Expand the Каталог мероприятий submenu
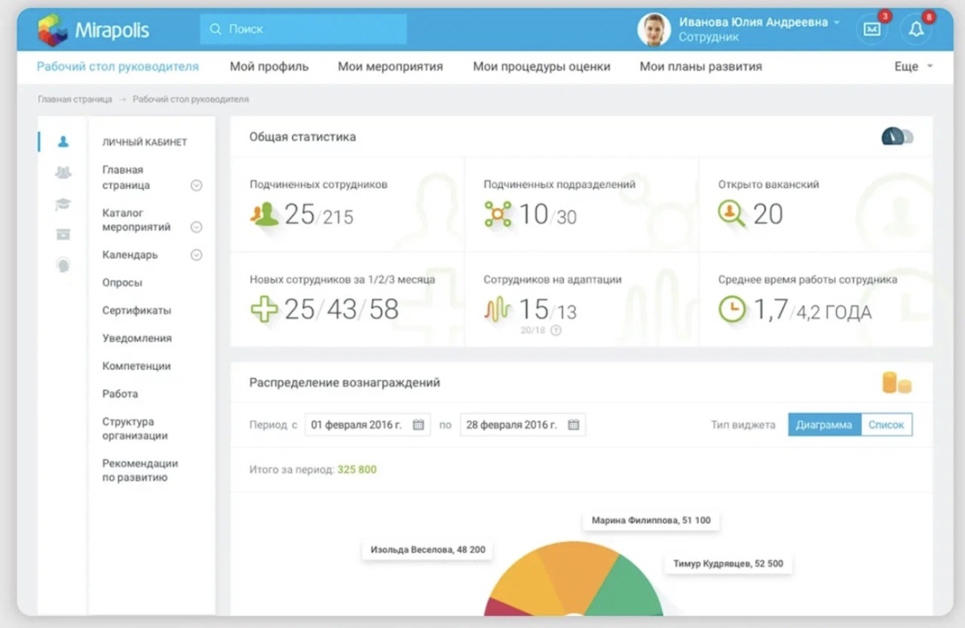The width and height of the screenshot is (965, 628). coord(196,228)
